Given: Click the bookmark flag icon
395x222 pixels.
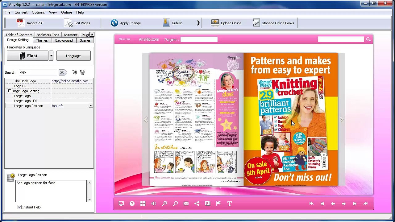Looking at the screenshot, I should 218,203.
